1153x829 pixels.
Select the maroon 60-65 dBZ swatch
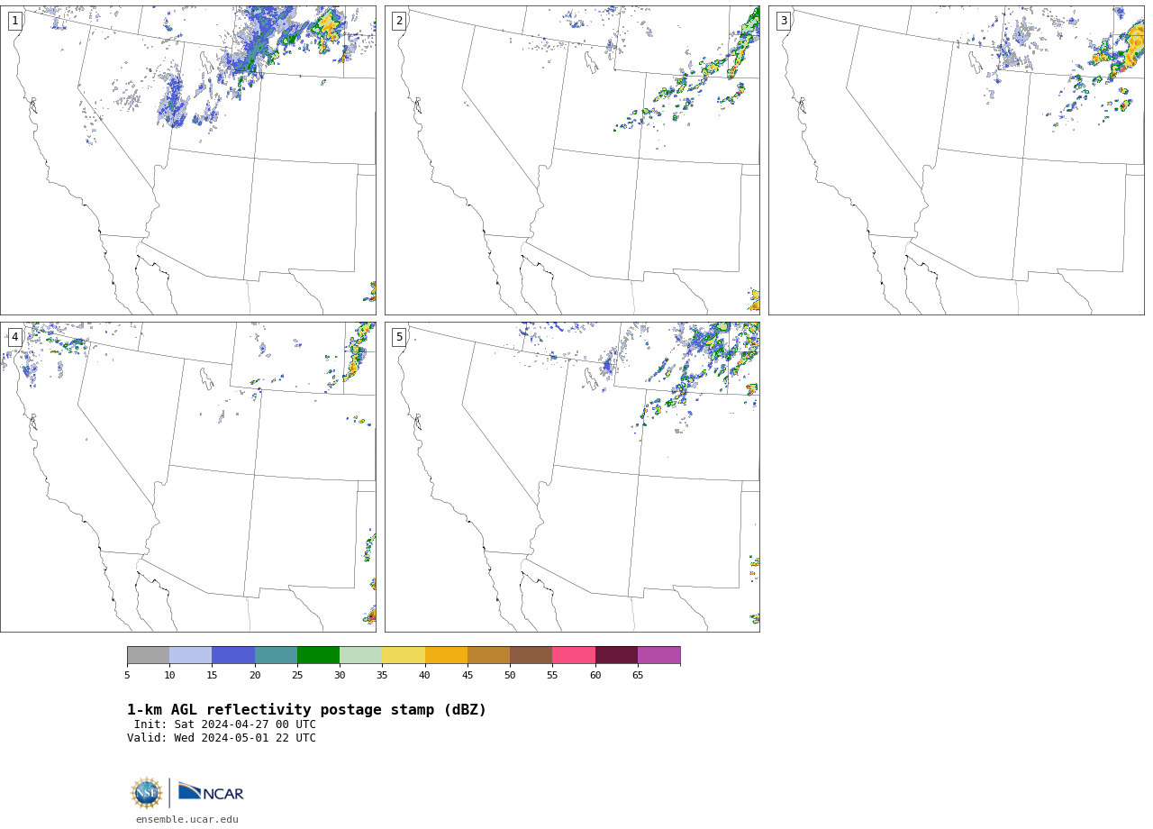(616, 655)
